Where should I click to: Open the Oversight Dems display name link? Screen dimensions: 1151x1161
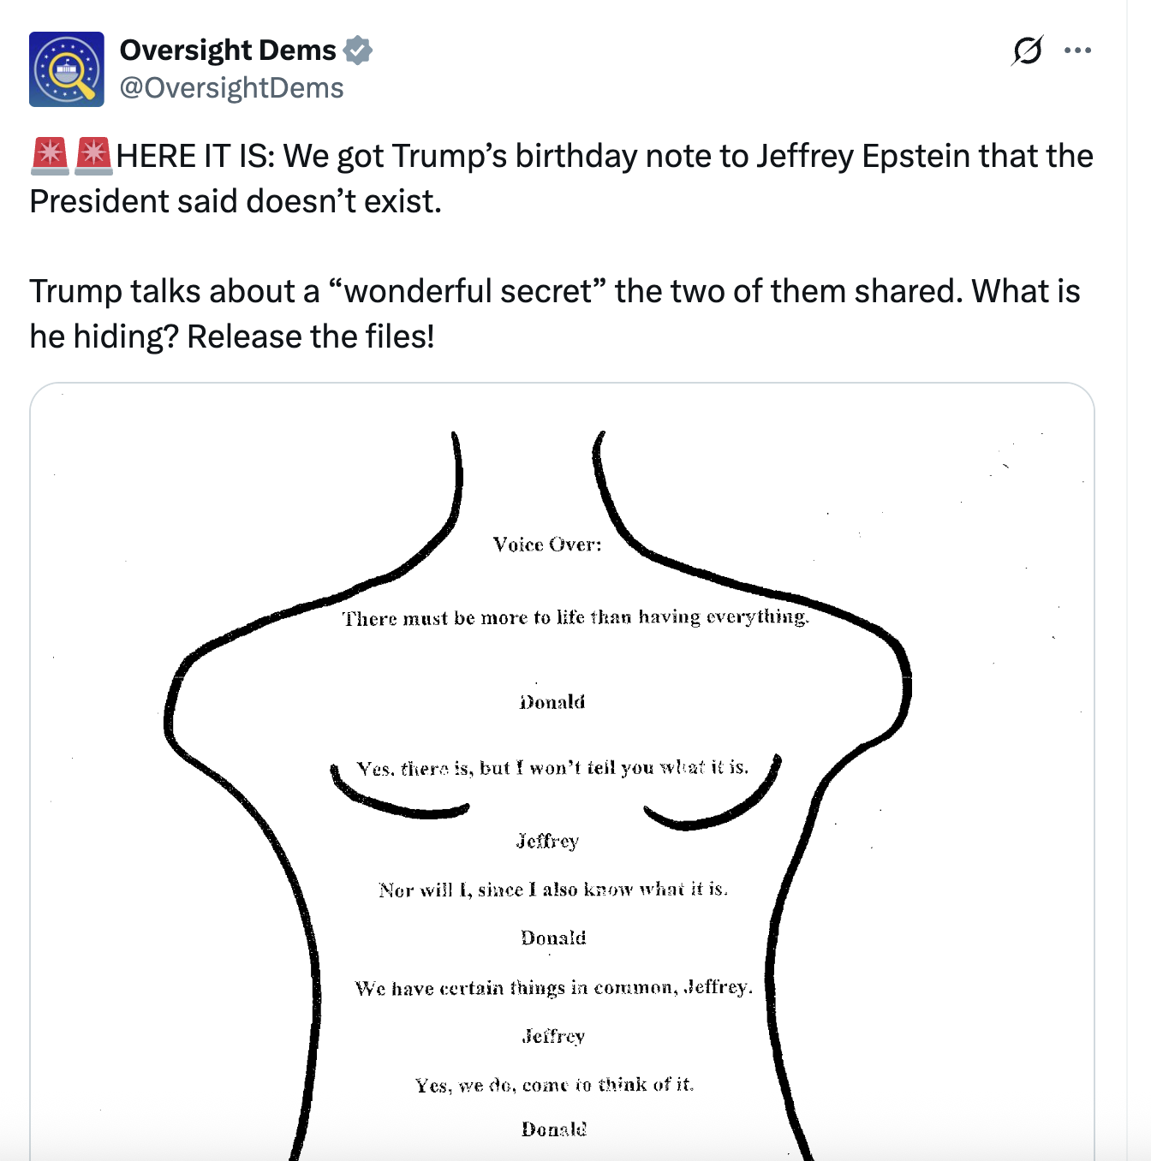[x=228, y=51]
